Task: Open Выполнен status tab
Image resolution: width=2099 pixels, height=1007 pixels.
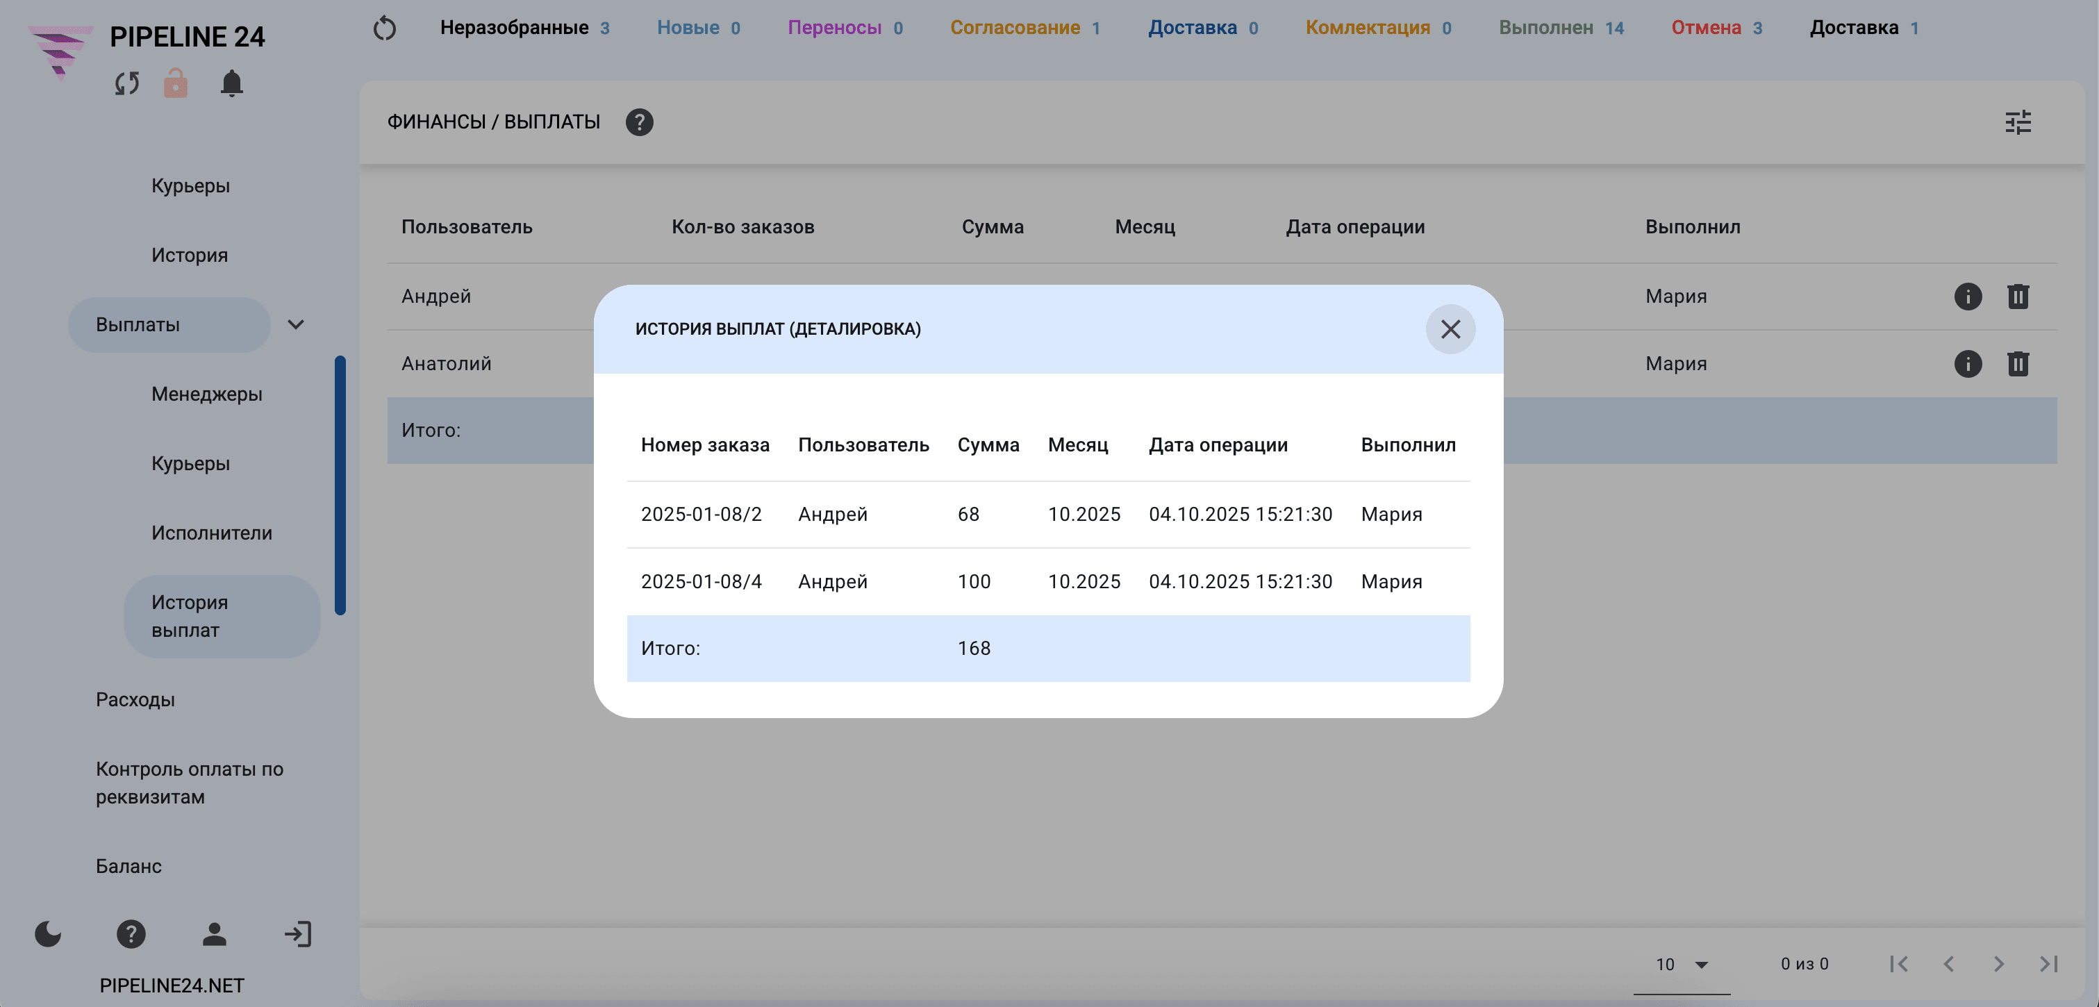Action: [1561, 28]
